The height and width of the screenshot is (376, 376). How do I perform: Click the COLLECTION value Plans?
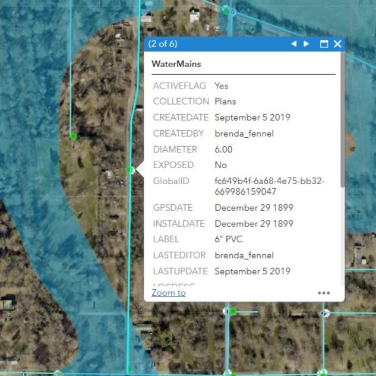pos(225,102)
